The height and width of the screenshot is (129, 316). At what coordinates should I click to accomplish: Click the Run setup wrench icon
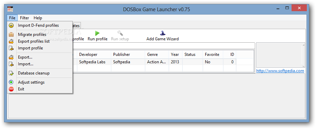[120, 33]
